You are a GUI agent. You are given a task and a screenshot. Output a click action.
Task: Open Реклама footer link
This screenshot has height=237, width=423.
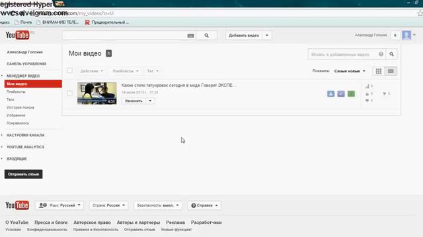pos(175,223)
